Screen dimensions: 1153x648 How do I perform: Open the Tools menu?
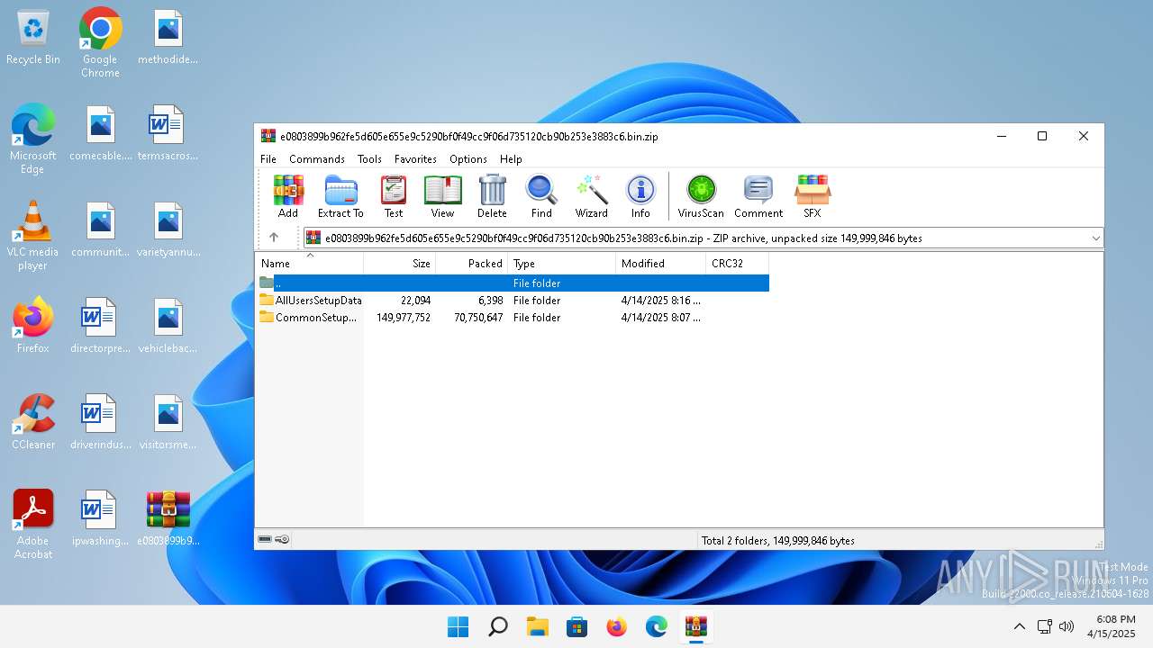(369, 159)
